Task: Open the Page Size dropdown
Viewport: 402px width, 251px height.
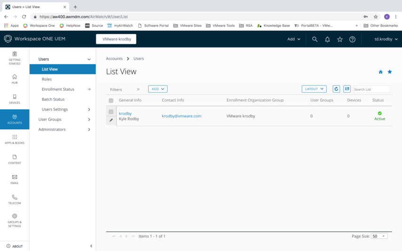Action: (379, 236)
